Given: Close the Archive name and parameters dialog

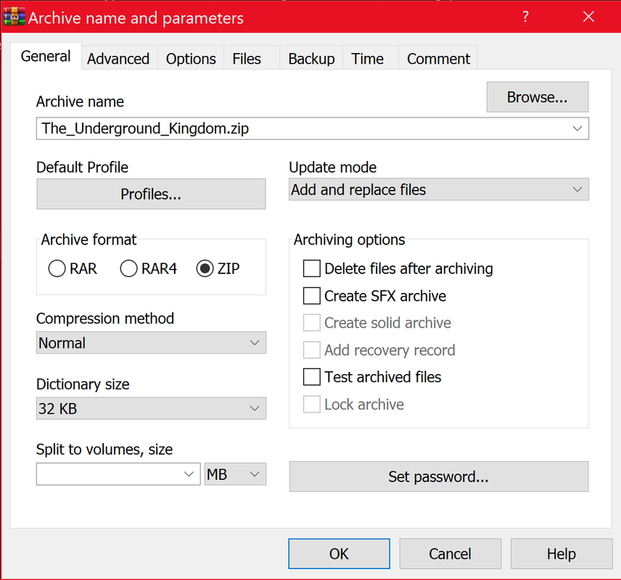Looking at the screenshot, I should point(588,17).
